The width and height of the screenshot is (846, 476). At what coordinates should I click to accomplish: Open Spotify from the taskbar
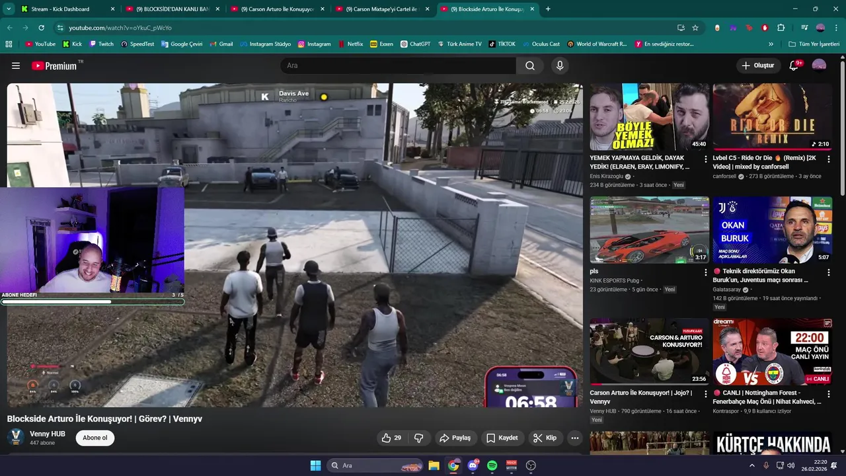(x=492, y=465)
